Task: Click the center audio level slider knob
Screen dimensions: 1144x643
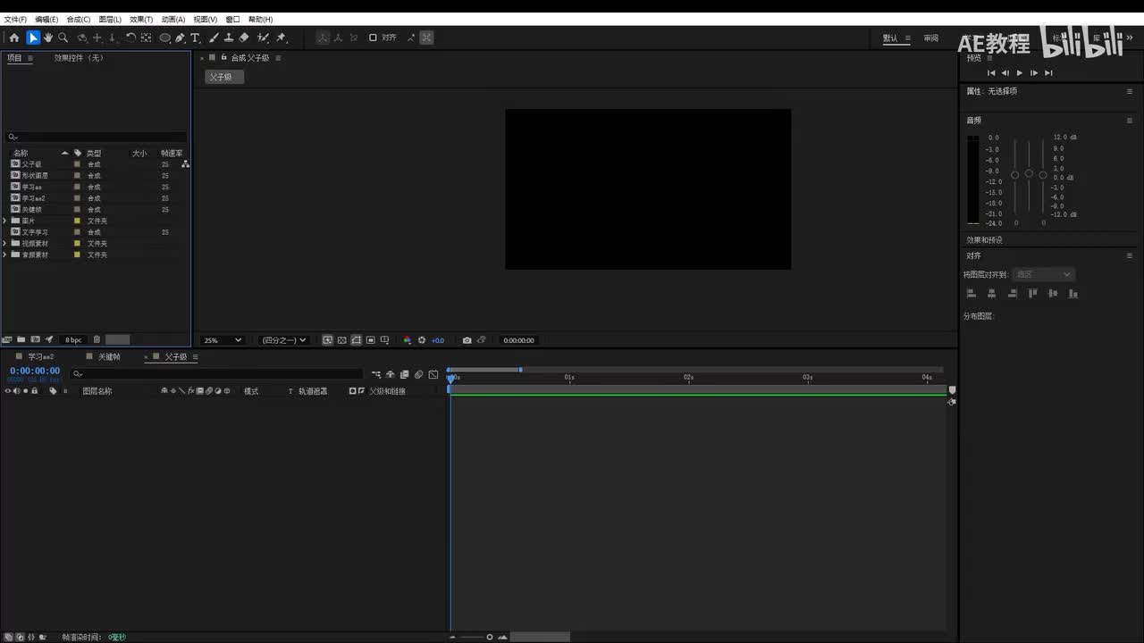Action: [1029, 173]
